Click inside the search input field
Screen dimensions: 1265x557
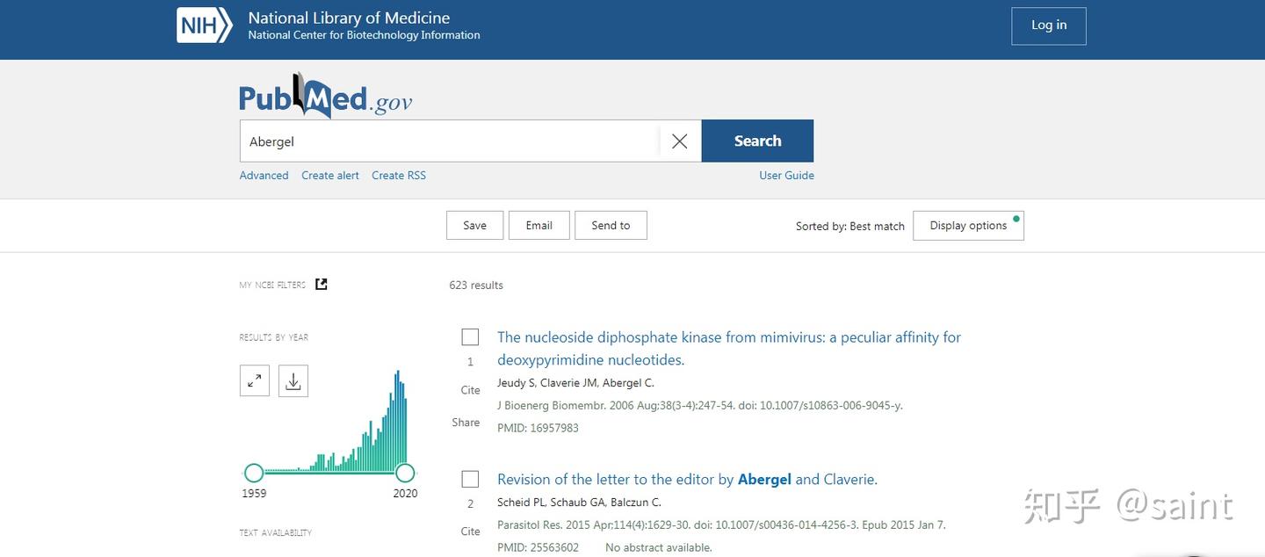pyautogui.click(x=439, y=141)
